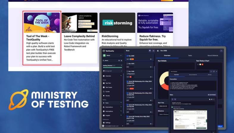Click the Leave Complexity Behind thumbnail

79,23
